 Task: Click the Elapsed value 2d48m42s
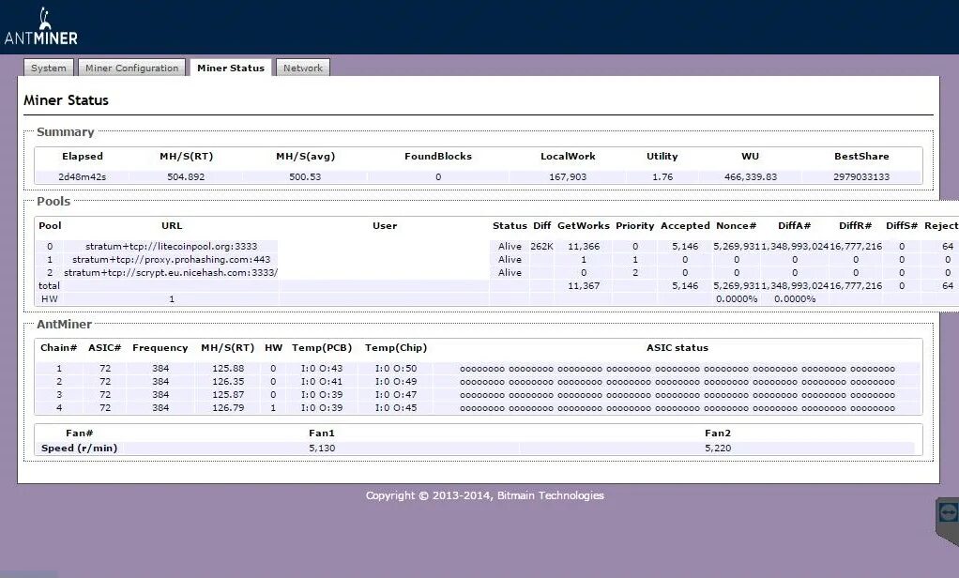pyautogui.click(x=82, y=176)
